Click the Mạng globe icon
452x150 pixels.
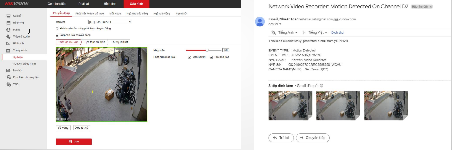click(9, 29)
